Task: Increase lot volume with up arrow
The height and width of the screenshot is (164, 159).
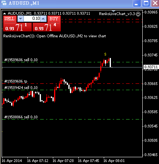Action: coord(43,19)
